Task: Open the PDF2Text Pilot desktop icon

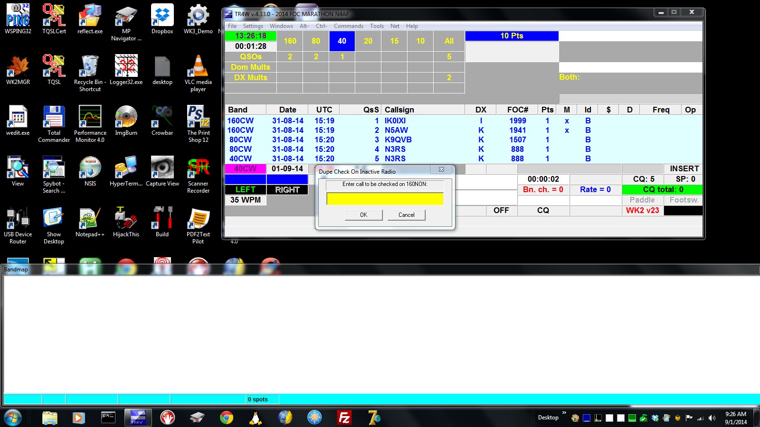Action: tap(198, 225)
